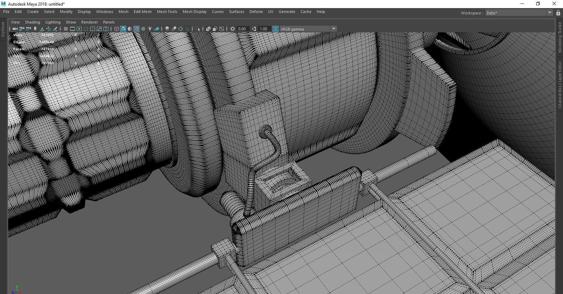Toggle the viewport Grid icon
The height and width of the screenshot is (294, 563).
[x=66, y=29]
